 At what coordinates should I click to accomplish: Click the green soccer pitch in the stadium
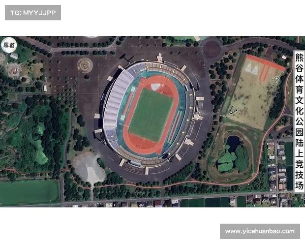[150, 115]
